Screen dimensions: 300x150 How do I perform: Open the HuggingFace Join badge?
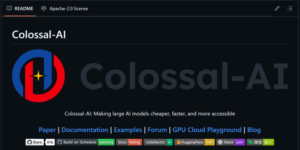coord(194,142)
